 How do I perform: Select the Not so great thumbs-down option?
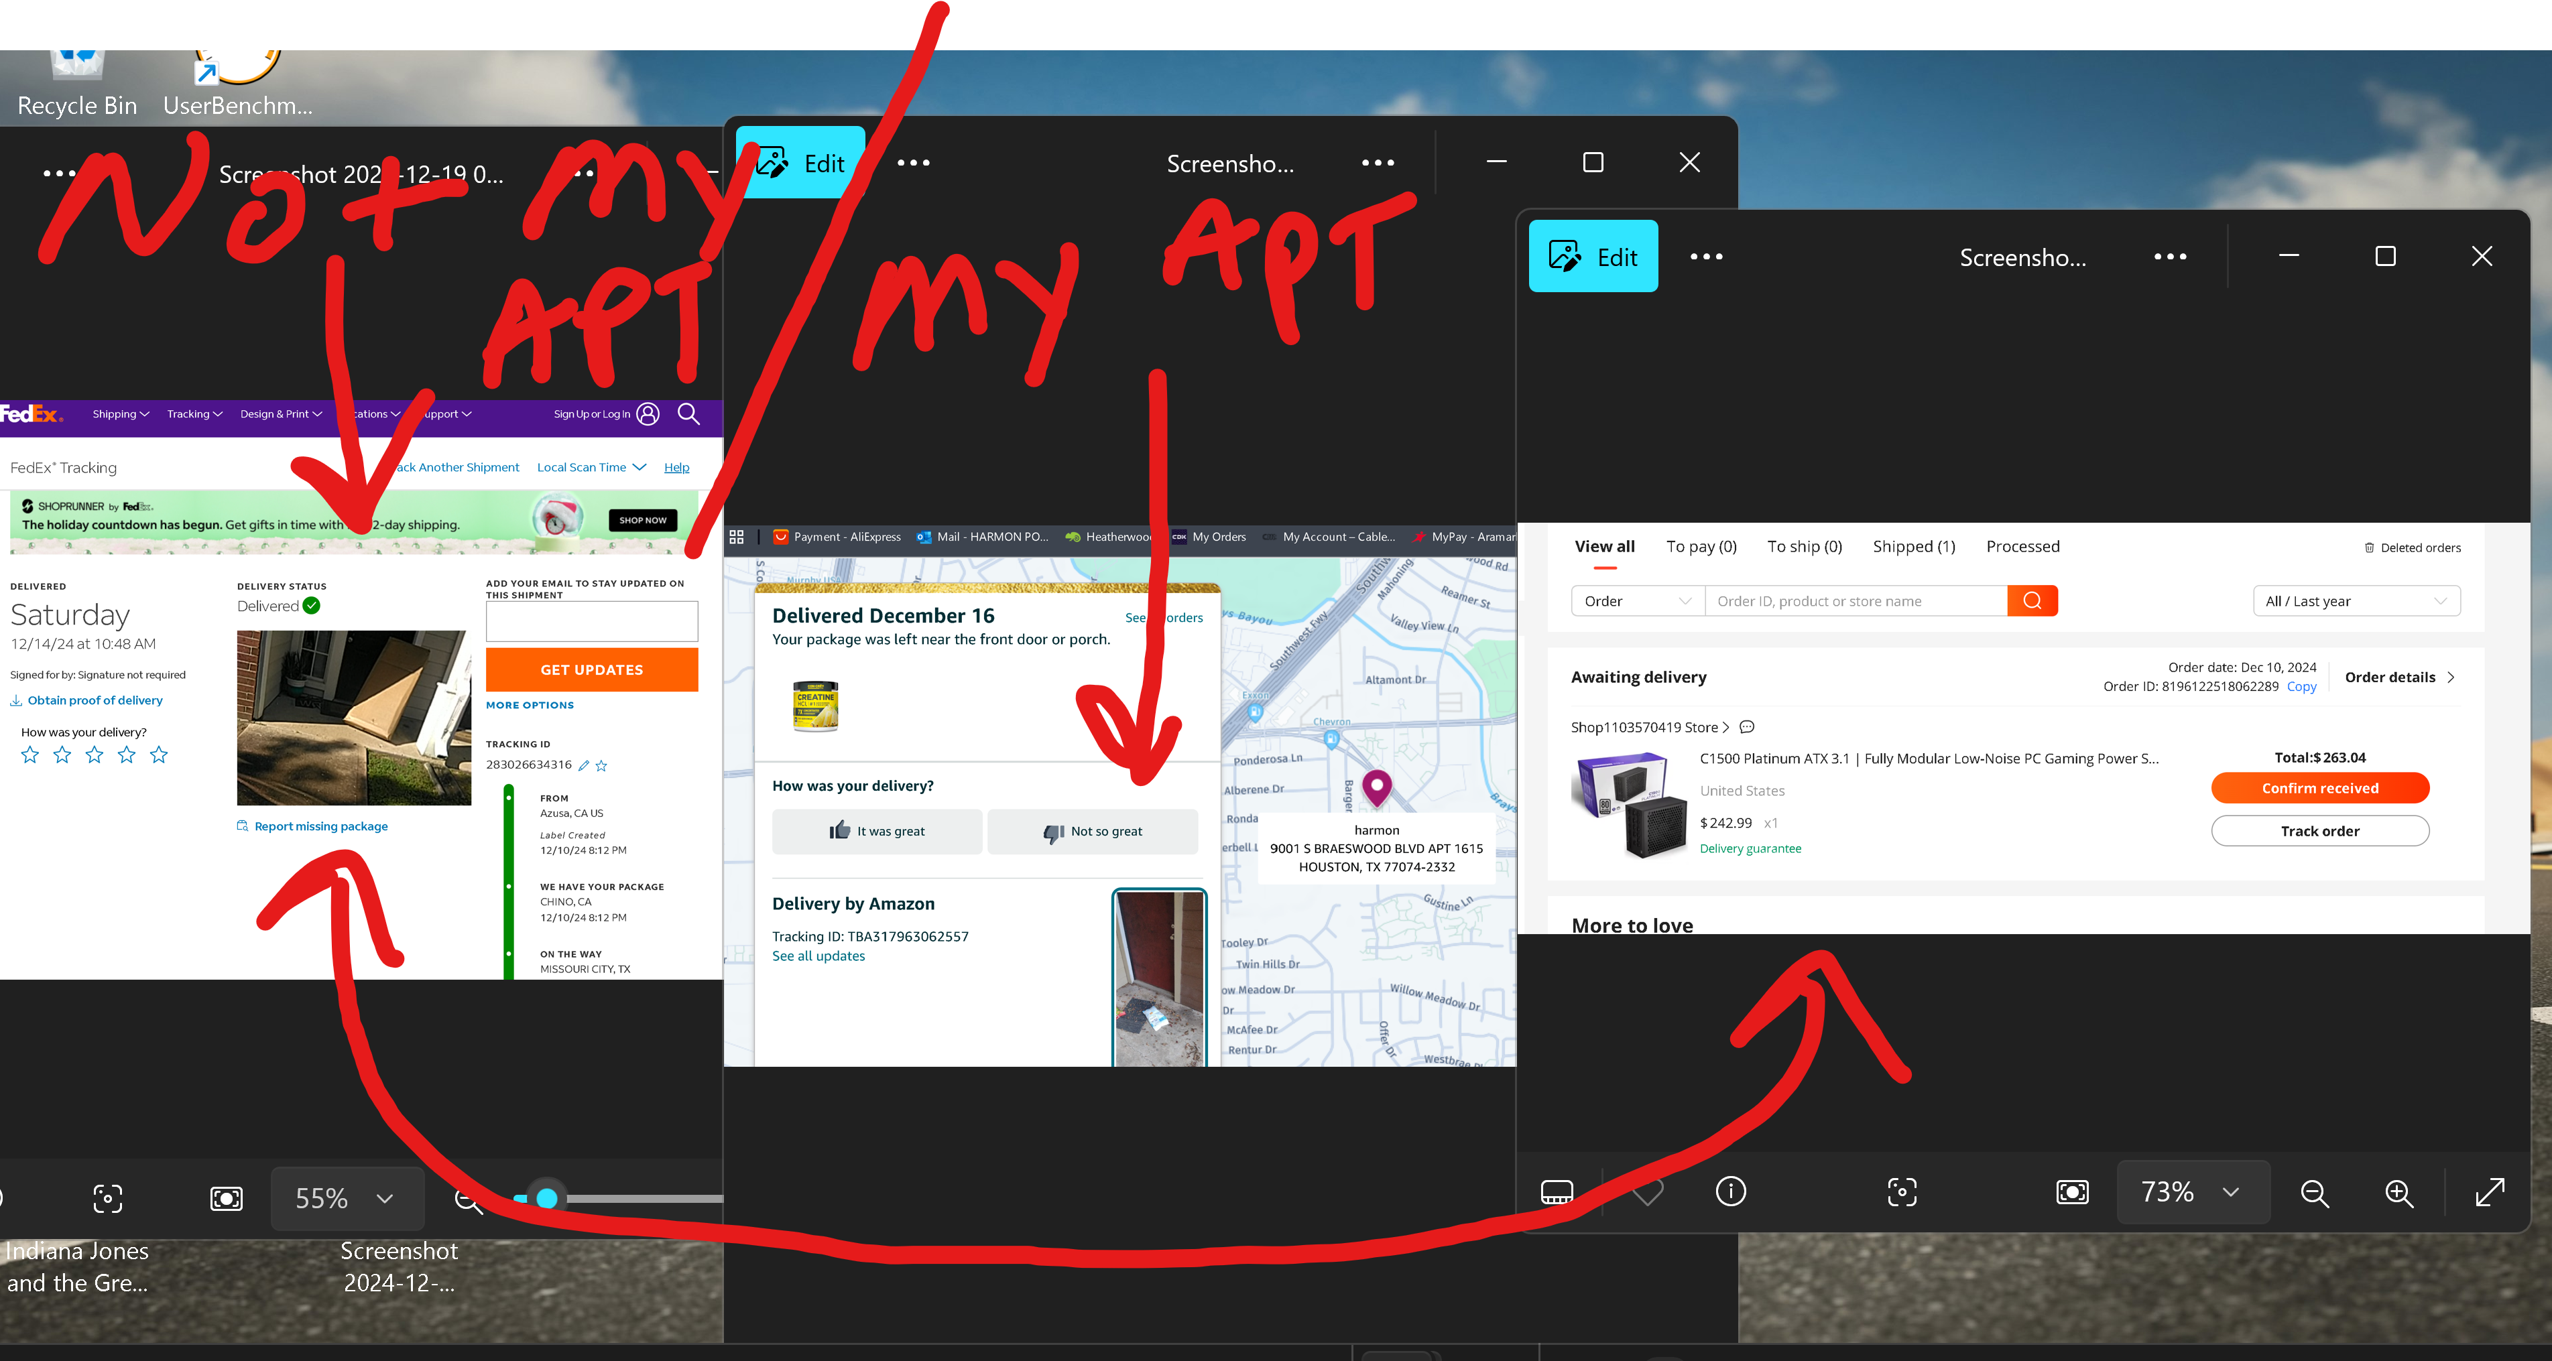1093,831
